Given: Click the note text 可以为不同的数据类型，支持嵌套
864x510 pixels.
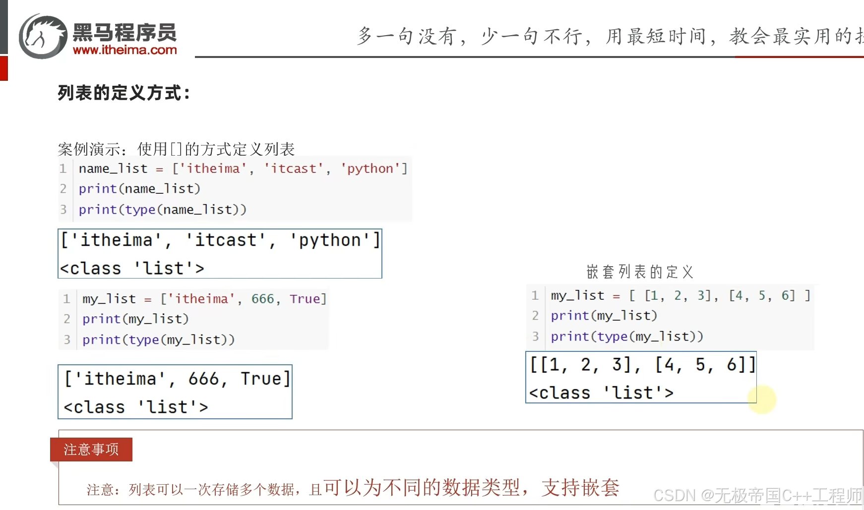Looking at the screenshot, I should point(472,488).
